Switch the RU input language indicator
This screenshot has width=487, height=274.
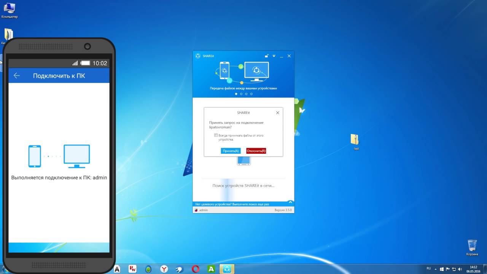[x=429, y=269]
